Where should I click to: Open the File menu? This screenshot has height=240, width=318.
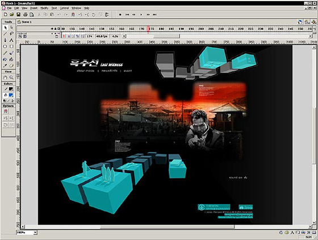9,8
